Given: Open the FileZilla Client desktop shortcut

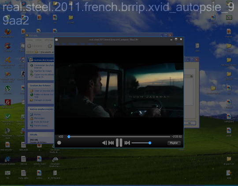Looking at the screenshot, I should click(x=7, y=104).
